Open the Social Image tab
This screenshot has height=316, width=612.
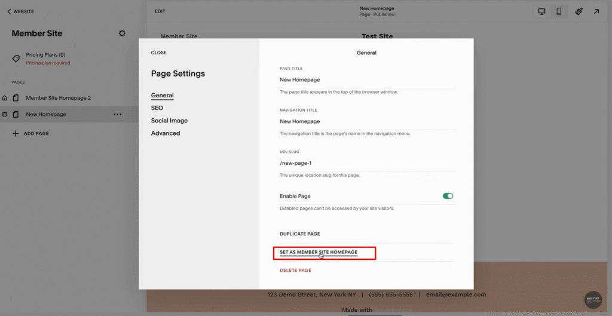click(169, 121)
